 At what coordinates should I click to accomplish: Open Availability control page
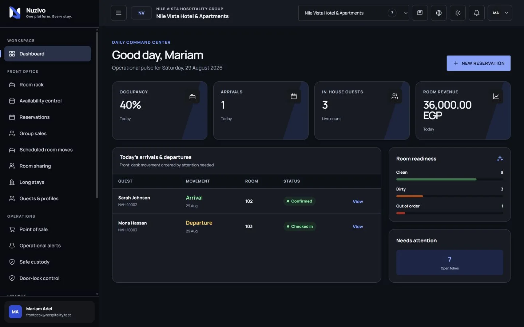pos(48,101)
